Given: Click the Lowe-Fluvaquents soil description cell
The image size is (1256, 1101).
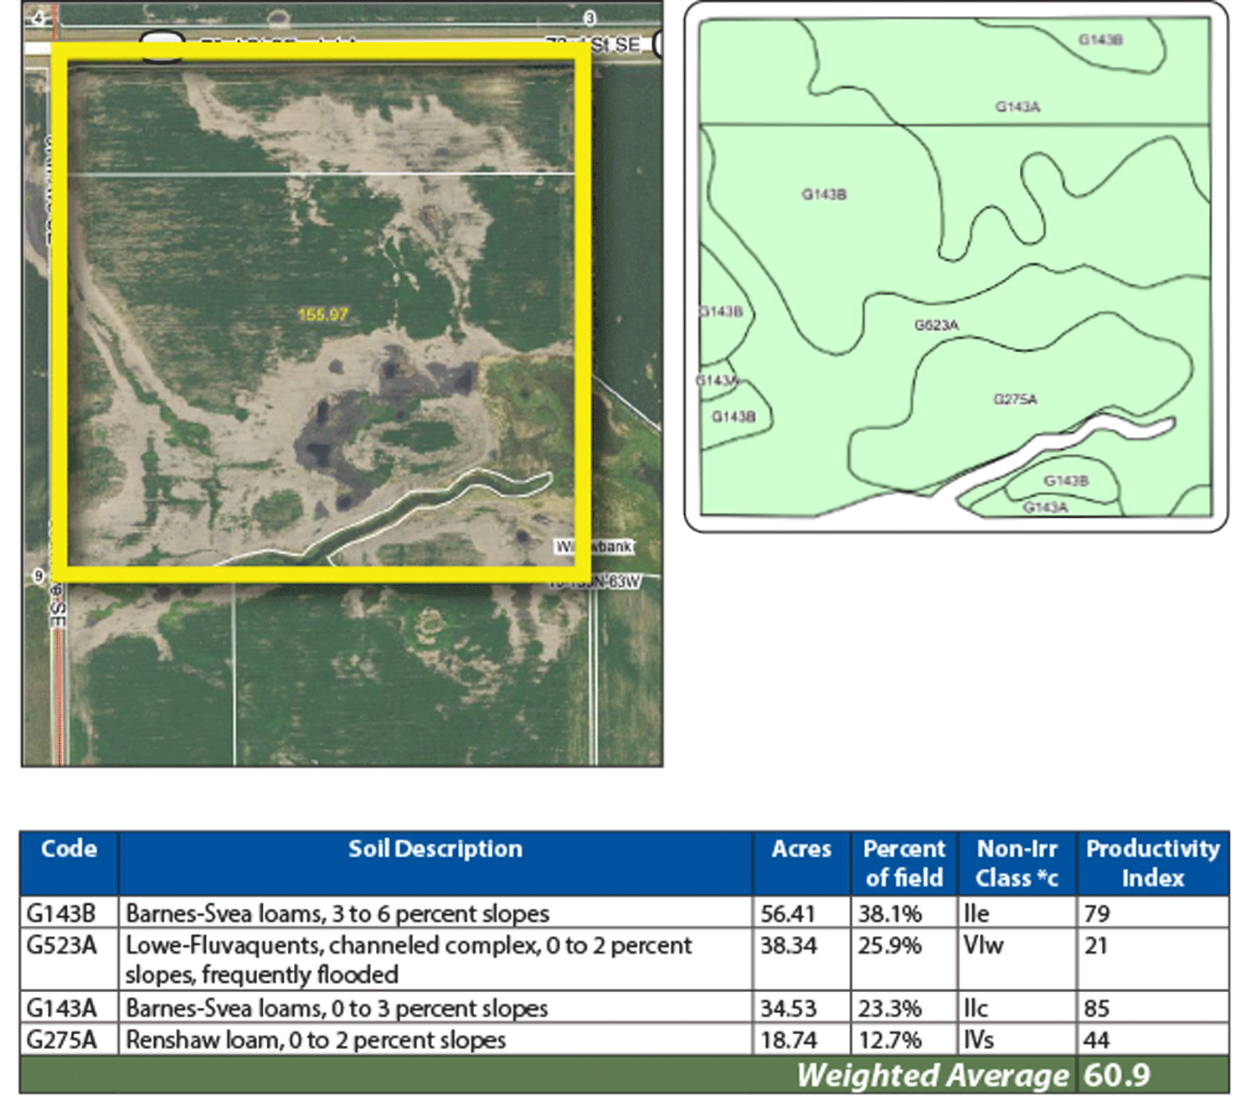Looking at the screenshot, I should (x=409, y=960).
